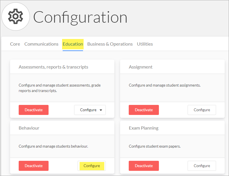229x176 pixels.
Task: Click the Configuration gear icon
Action: click(x=16, y=16)
